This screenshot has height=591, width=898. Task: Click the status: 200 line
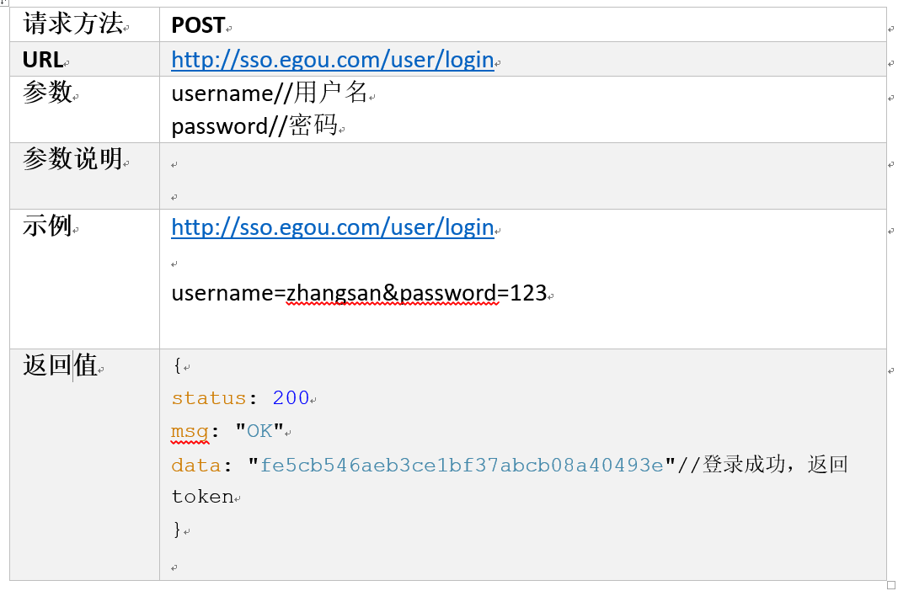[x=241, y=397]
